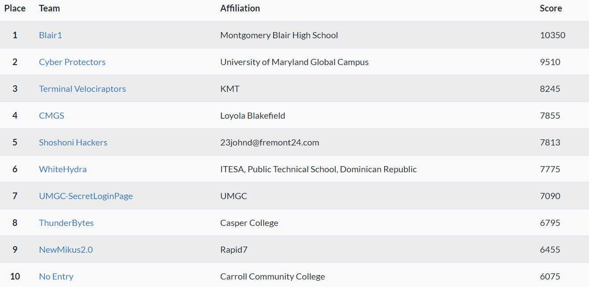The width and height of the screenshot is (589, 287).
Task: Open the WhiteHydra team link
Action: pyautogui.click(x=63, y=169)
